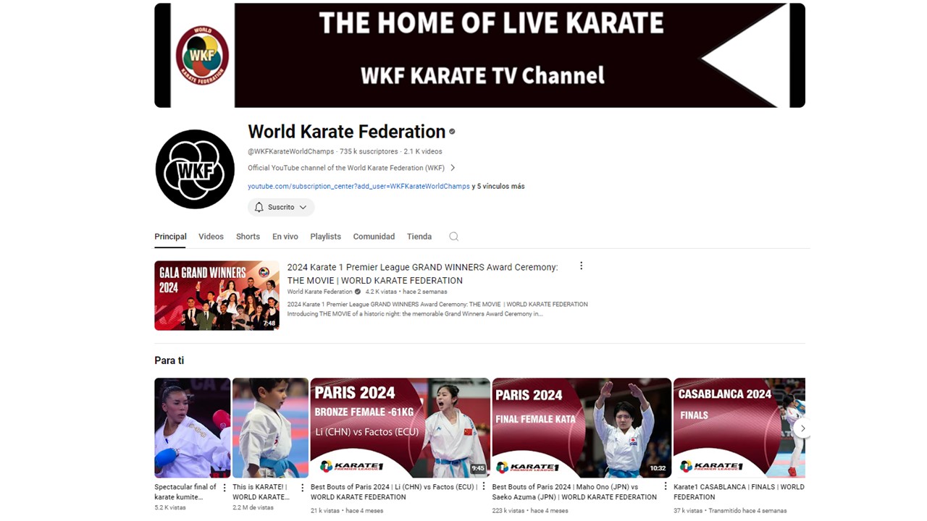The image size is (927, 521).
Task: Click 'This is KARATE! | WORLD KARATE' title
Action: pos(261,492)
